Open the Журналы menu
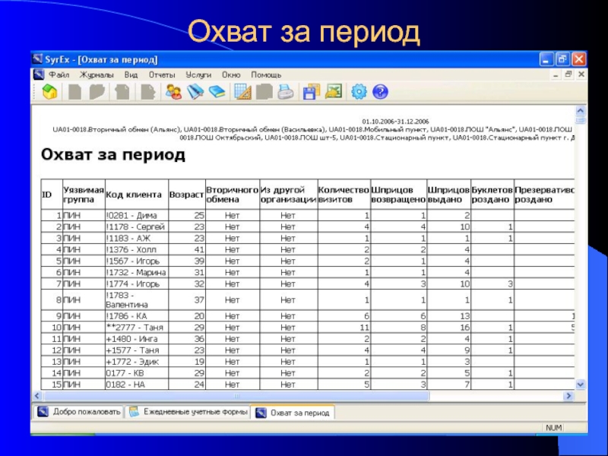608x456 pixels. [97, 75]
